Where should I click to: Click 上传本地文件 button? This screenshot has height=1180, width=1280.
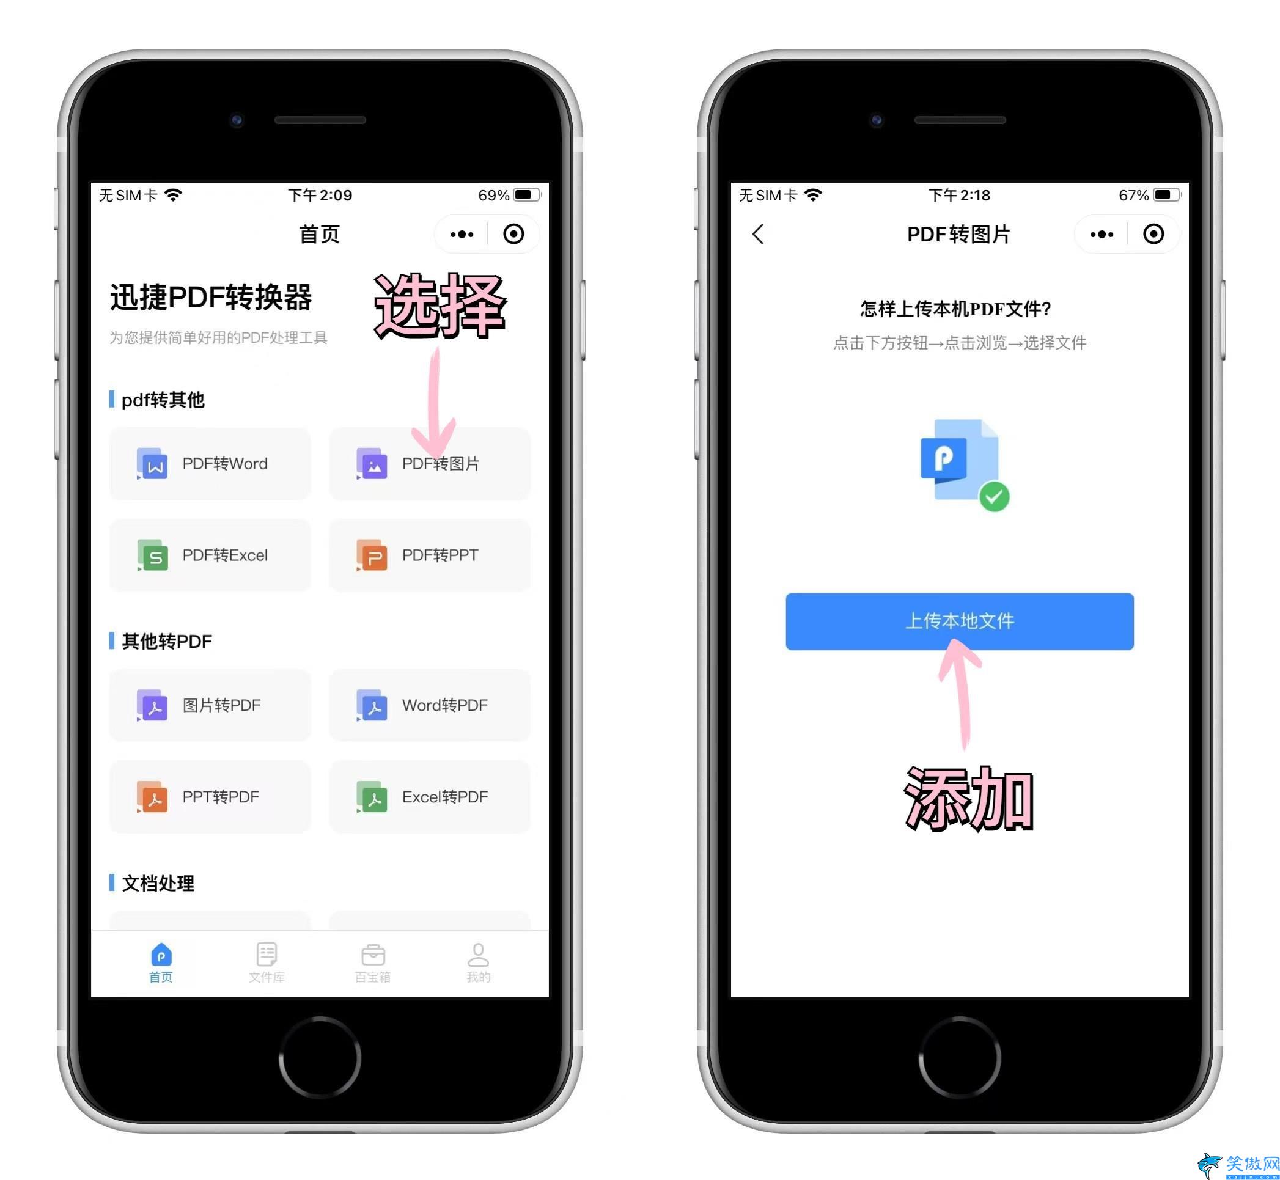[958, 590]
